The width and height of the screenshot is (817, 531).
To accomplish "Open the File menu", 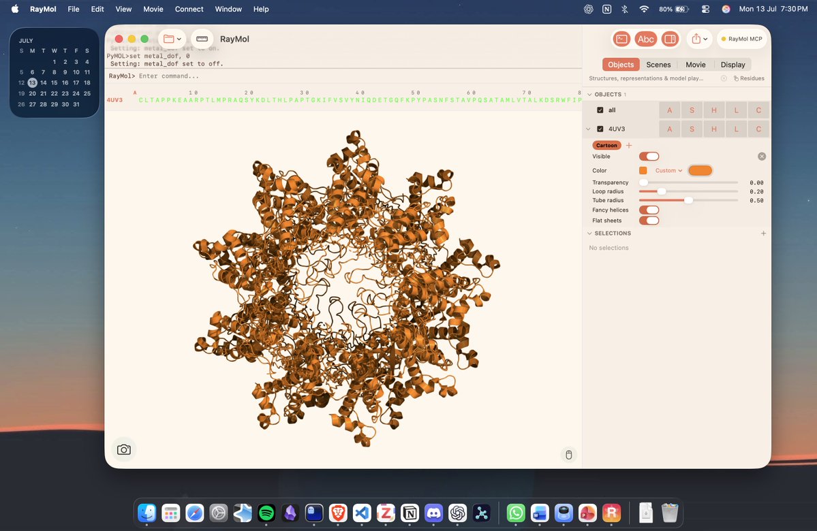I will 74,9.
